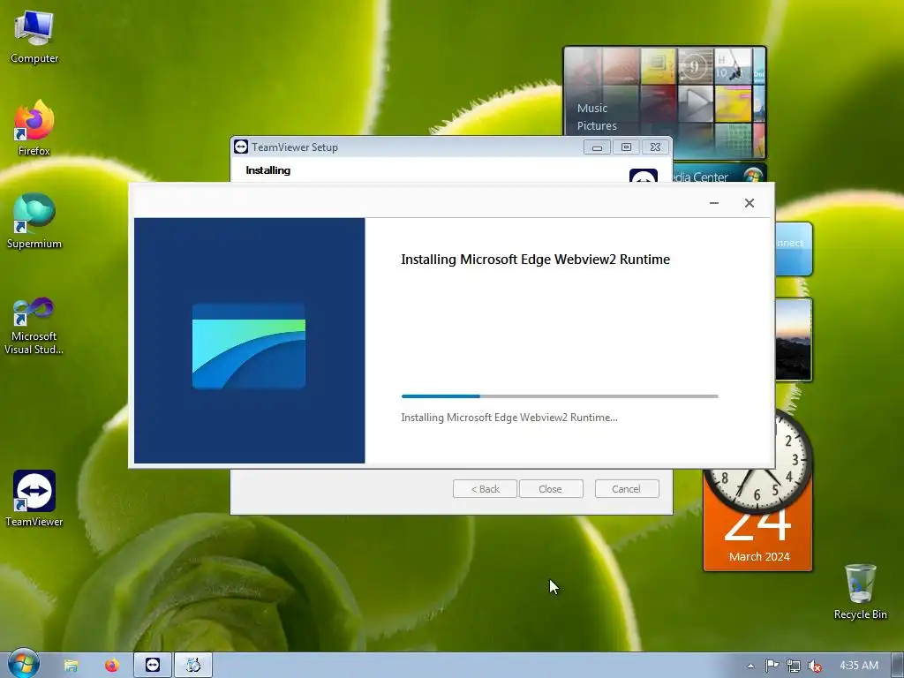
Task: Click the 'Installing Microsoft Edge Webview2 Runtime' heading
Action: [x=536, y=260]
